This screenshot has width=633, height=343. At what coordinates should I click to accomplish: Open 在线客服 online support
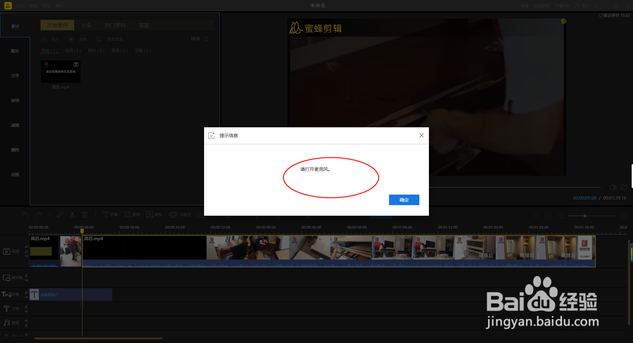[x=542, y=6]
